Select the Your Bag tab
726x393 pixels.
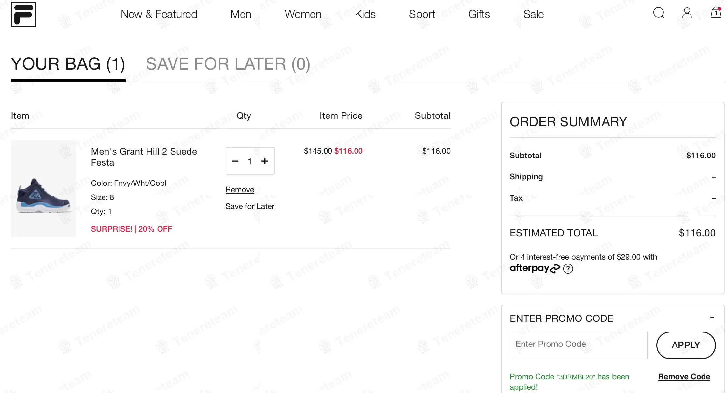point(68,64)
